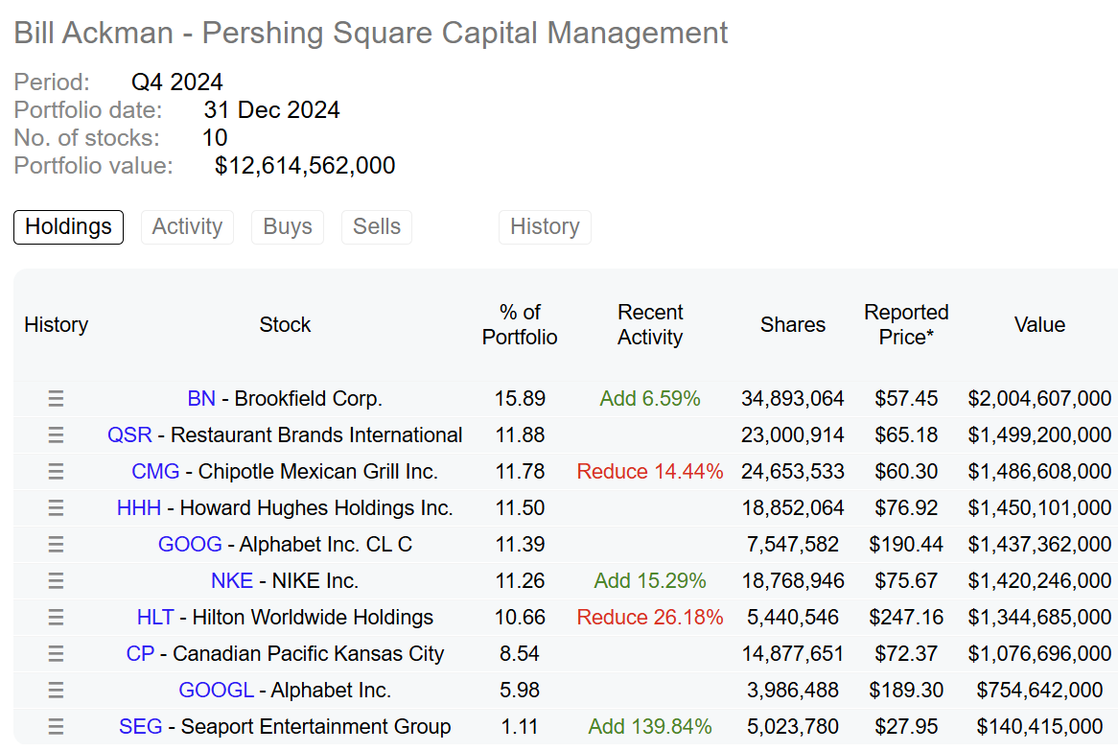Sort by Reported Price column header

[906, 324]
